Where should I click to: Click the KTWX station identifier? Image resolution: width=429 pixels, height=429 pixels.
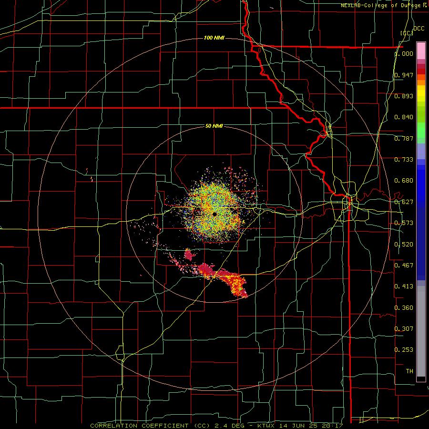coord(266,426)
